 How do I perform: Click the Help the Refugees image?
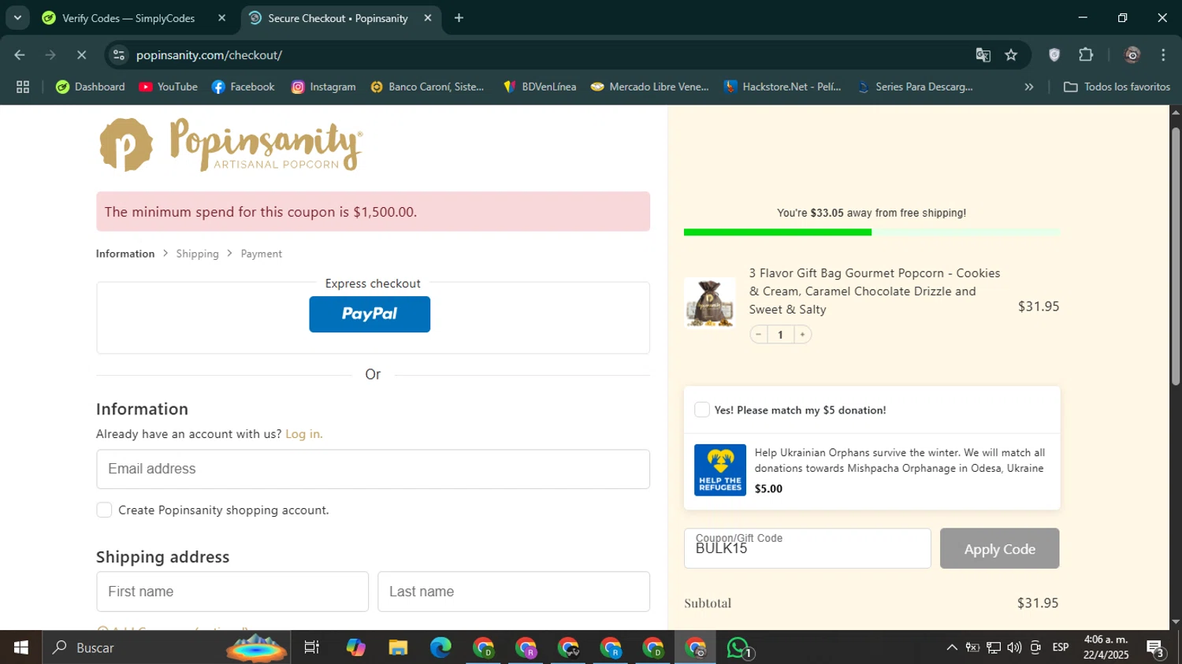(720, 470)
